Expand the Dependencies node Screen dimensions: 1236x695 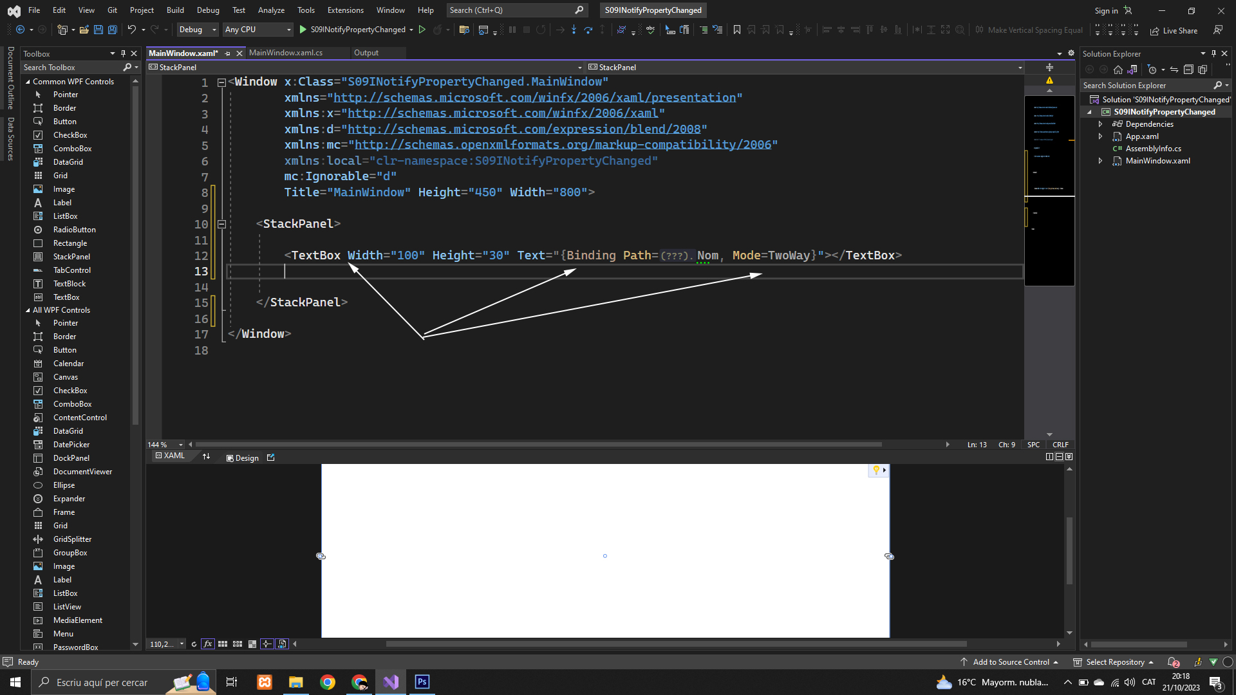click(1100, 124)
